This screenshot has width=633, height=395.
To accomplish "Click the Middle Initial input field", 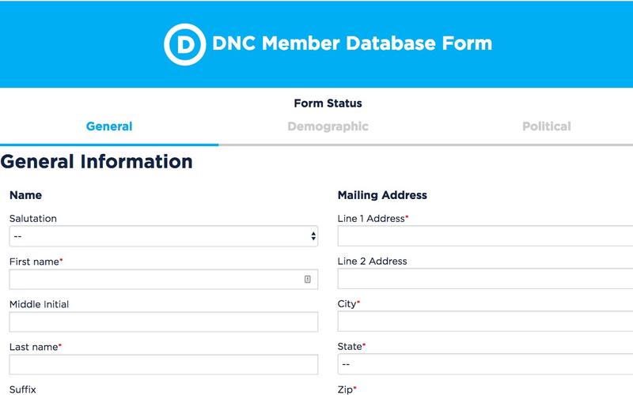I will pos(163,322).
